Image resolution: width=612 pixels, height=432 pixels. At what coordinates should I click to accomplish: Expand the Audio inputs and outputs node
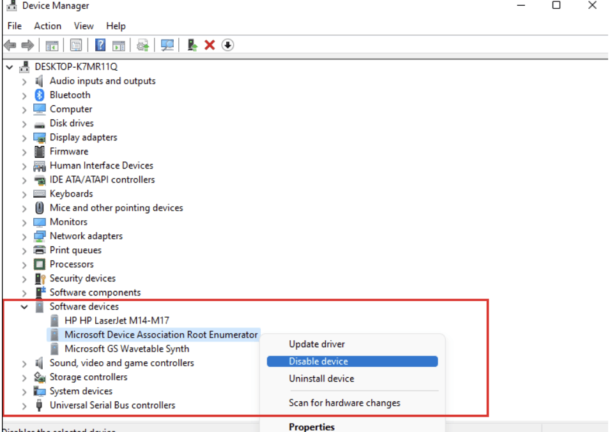24,82
